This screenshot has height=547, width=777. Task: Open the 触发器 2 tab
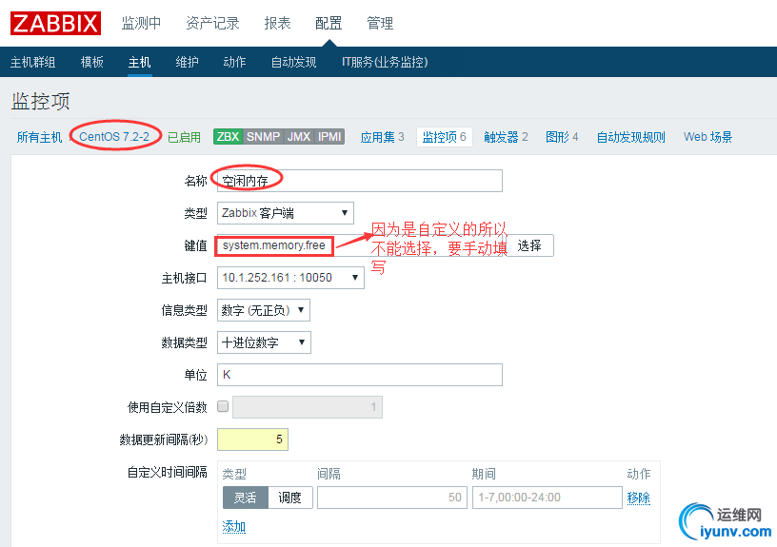[506, 137]
